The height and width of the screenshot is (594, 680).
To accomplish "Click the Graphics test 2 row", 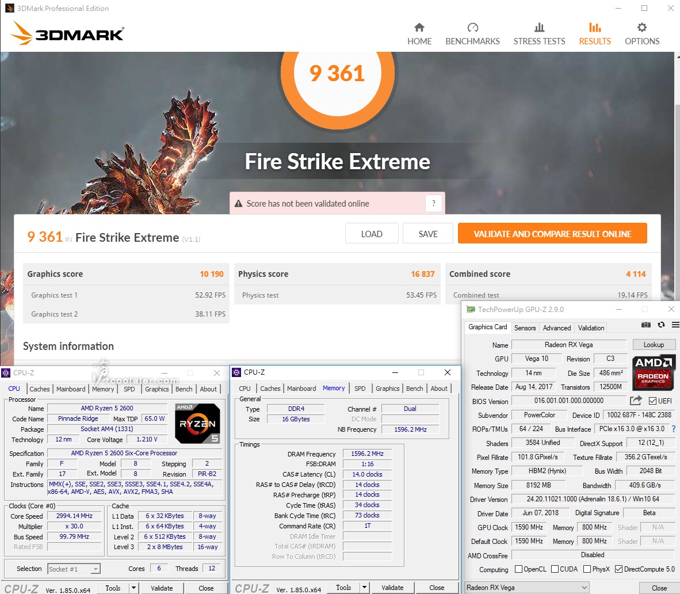I will [126, 314].
